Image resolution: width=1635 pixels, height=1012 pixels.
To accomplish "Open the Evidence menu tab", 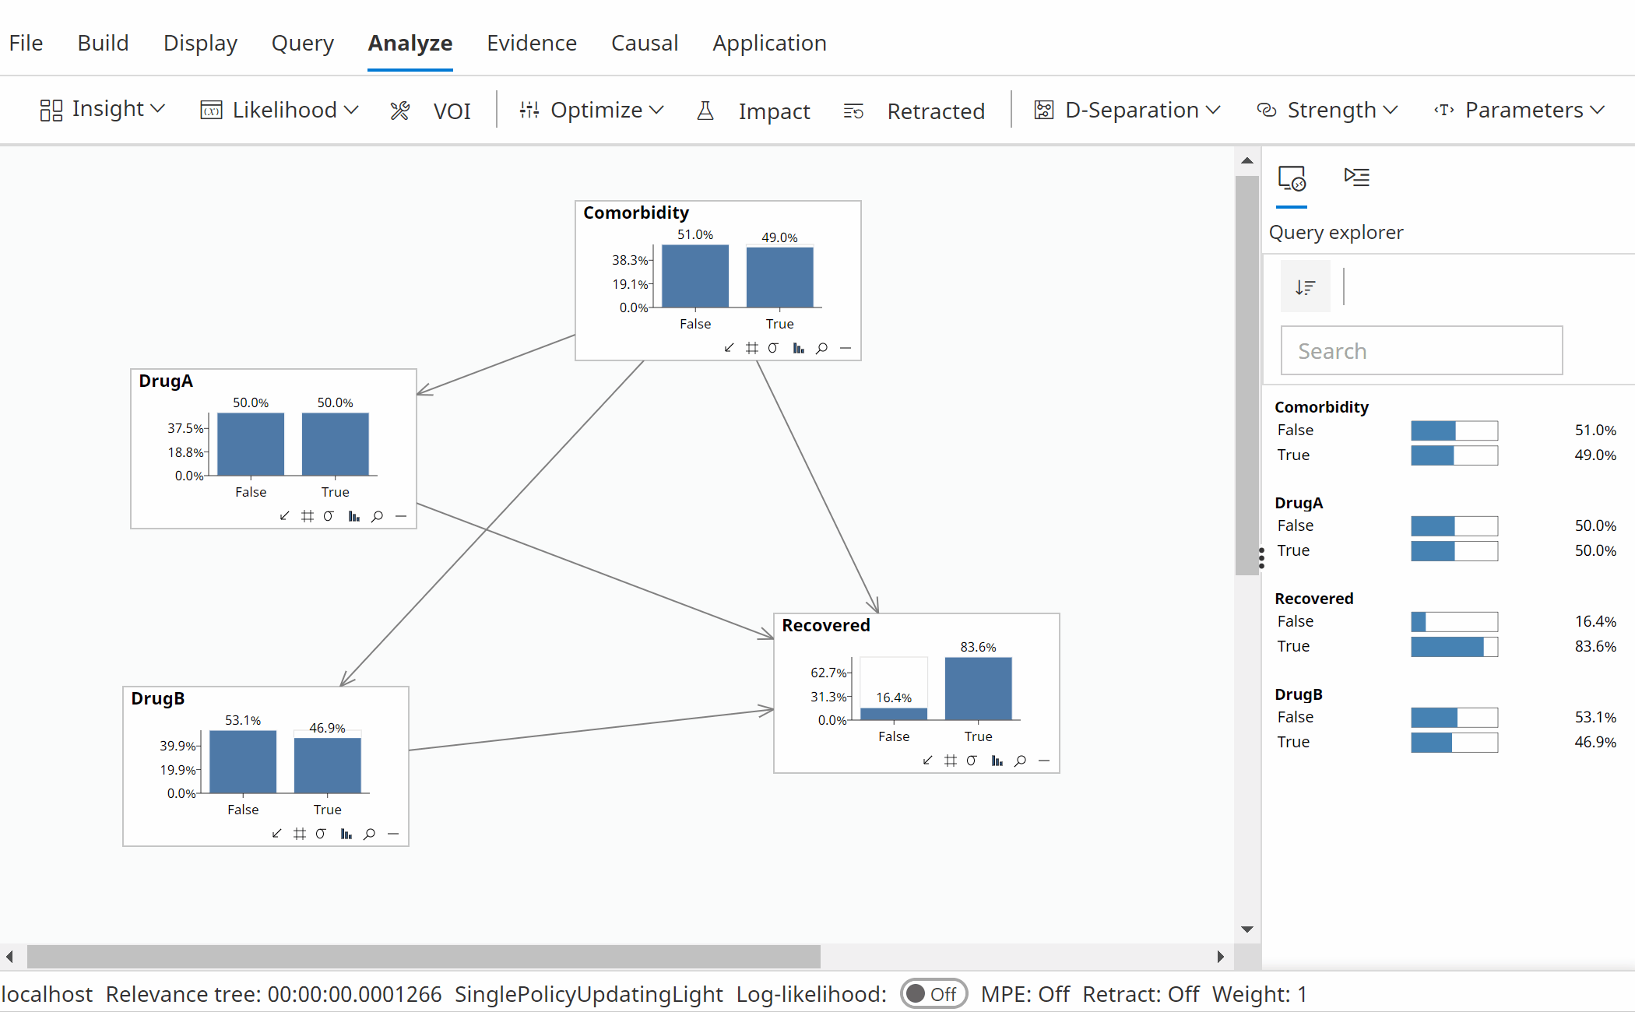I will click(x=531, y=42).
